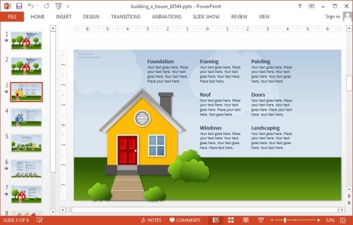Viewport: 353px width, 225px height.
Task: Toggle the Comments pane
Action: [x=185, y=220]
